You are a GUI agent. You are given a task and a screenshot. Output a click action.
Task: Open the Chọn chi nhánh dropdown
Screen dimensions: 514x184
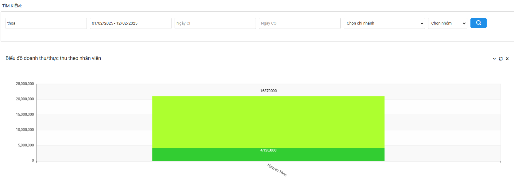[384, 23]
